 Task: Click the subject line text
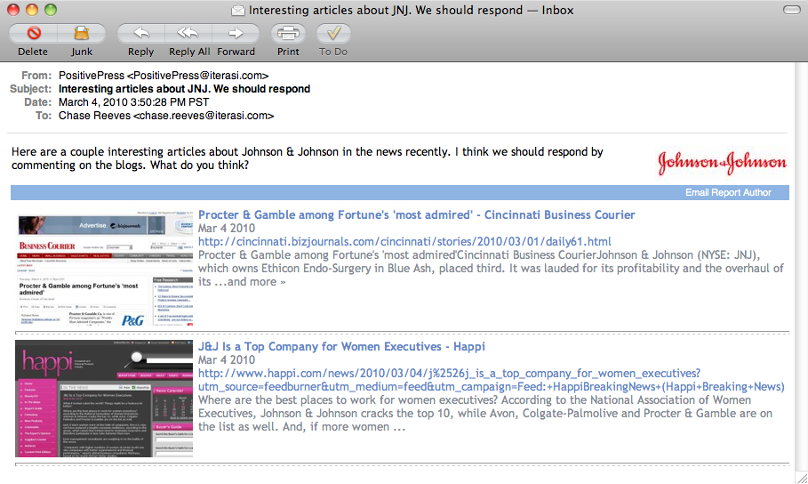click(185, 89)
